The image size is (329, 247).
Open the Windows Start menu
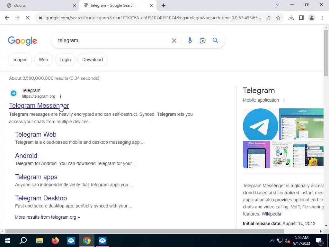click(8, 241)
